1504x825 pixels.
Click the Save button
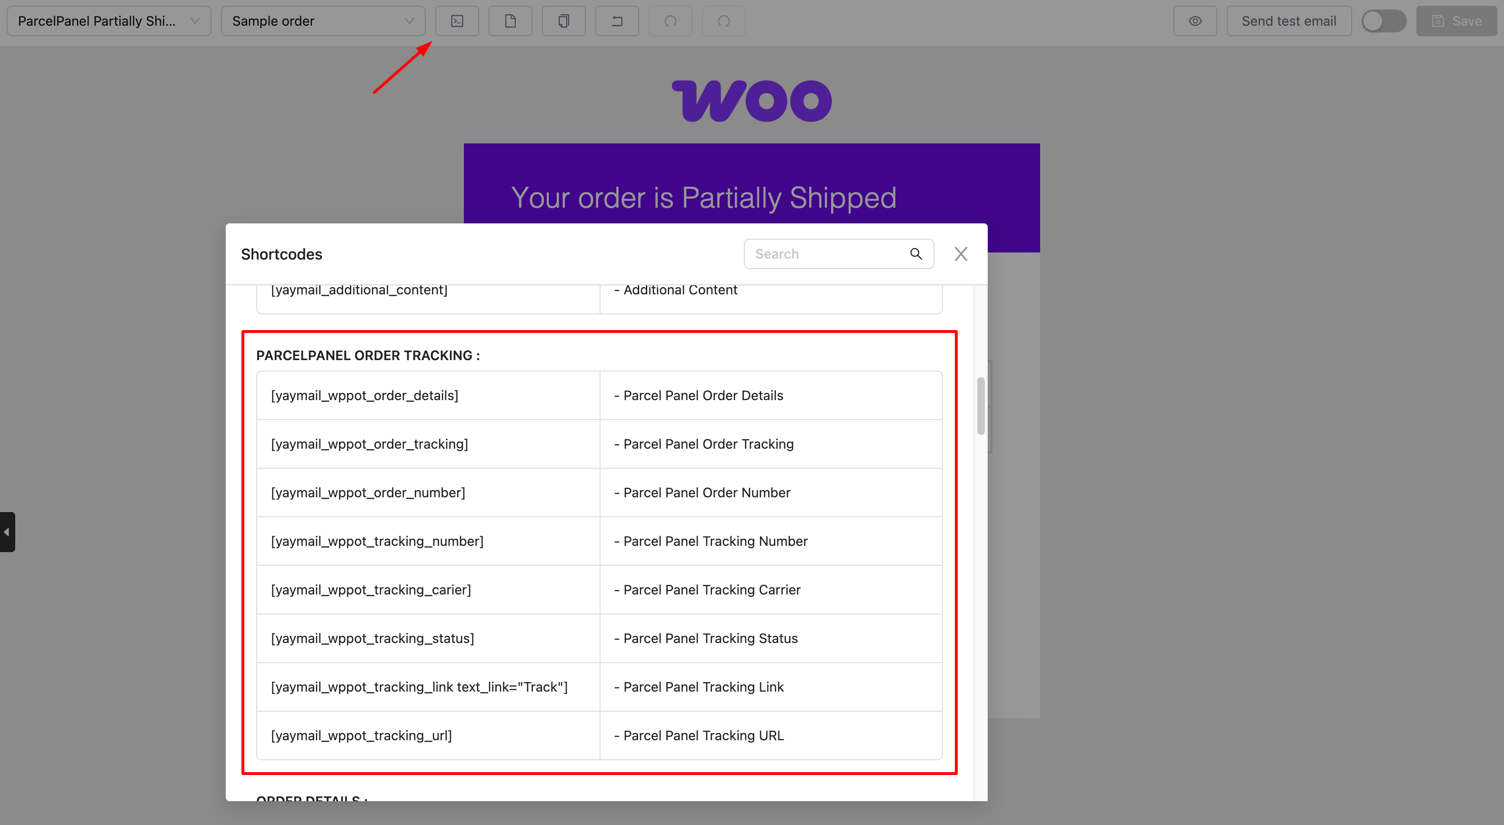pyautogui.click(x=1456, y=21)
